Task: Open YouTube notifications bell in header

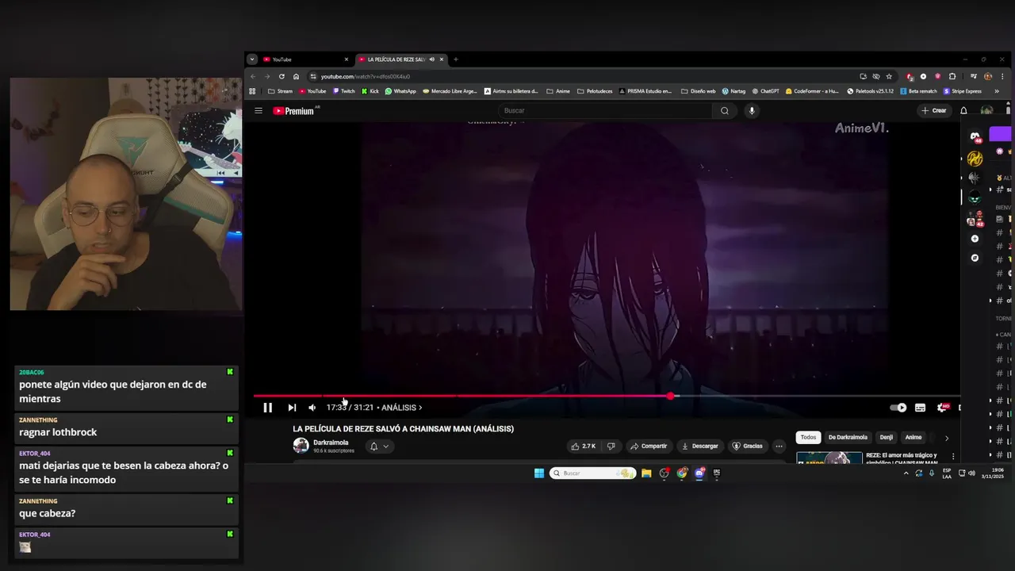Action: click(x=963, y=111)
